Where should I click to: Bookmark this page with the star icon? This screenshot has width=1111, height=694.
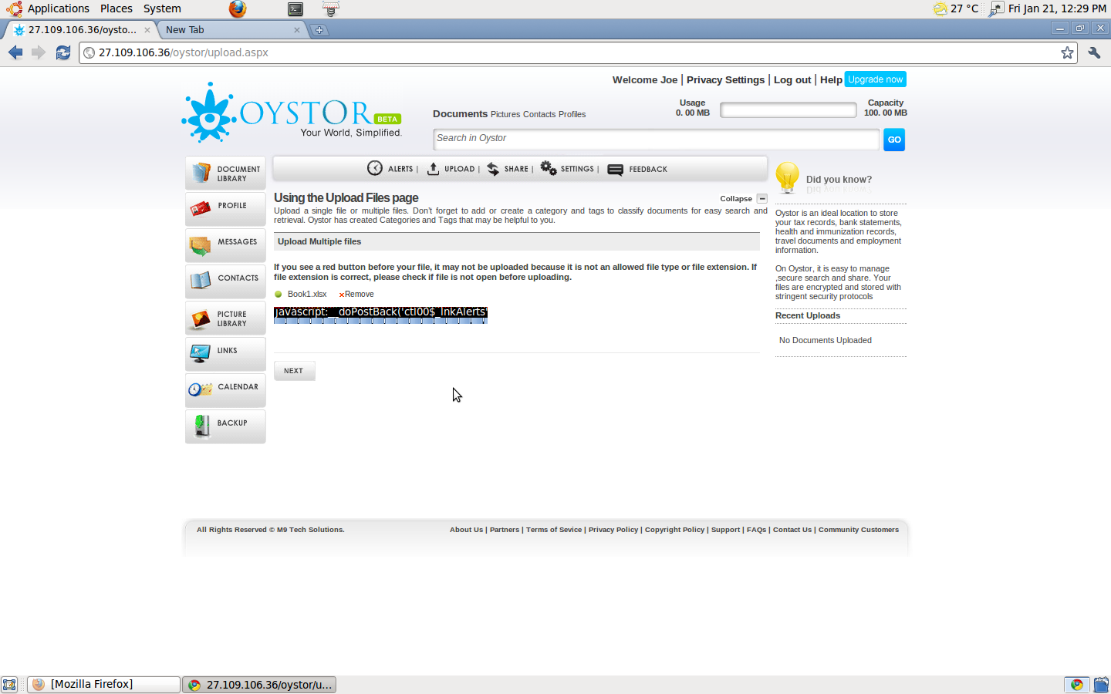pyautogui.click(x=1067, y=52)
